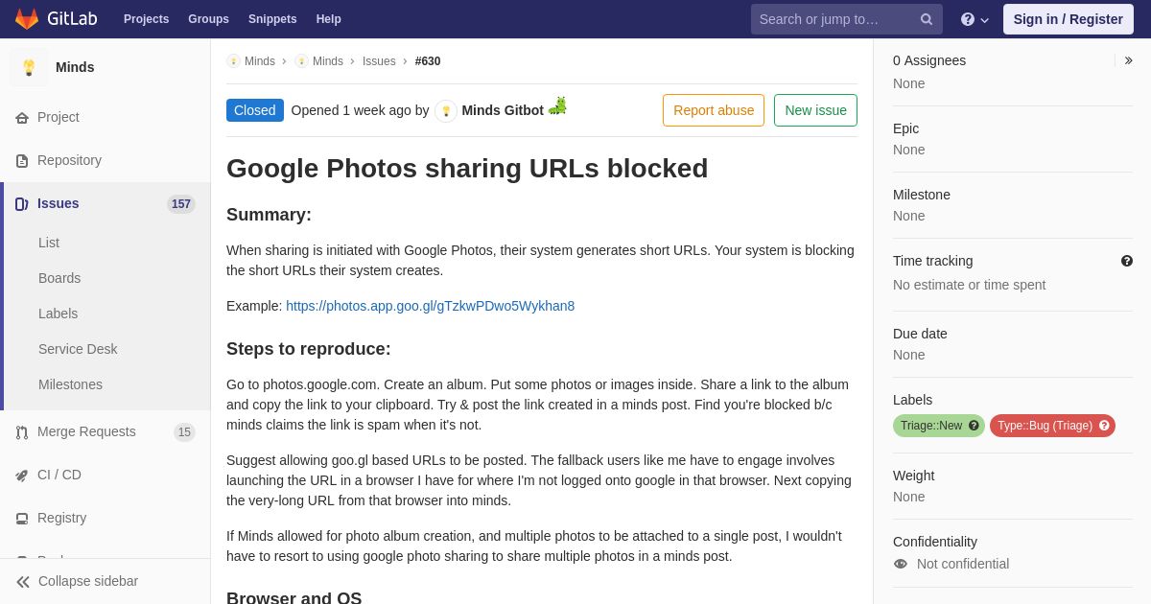1151x604 pixels.
Task: Click help icon on Type::Bug label
Action: (1104, 426)
